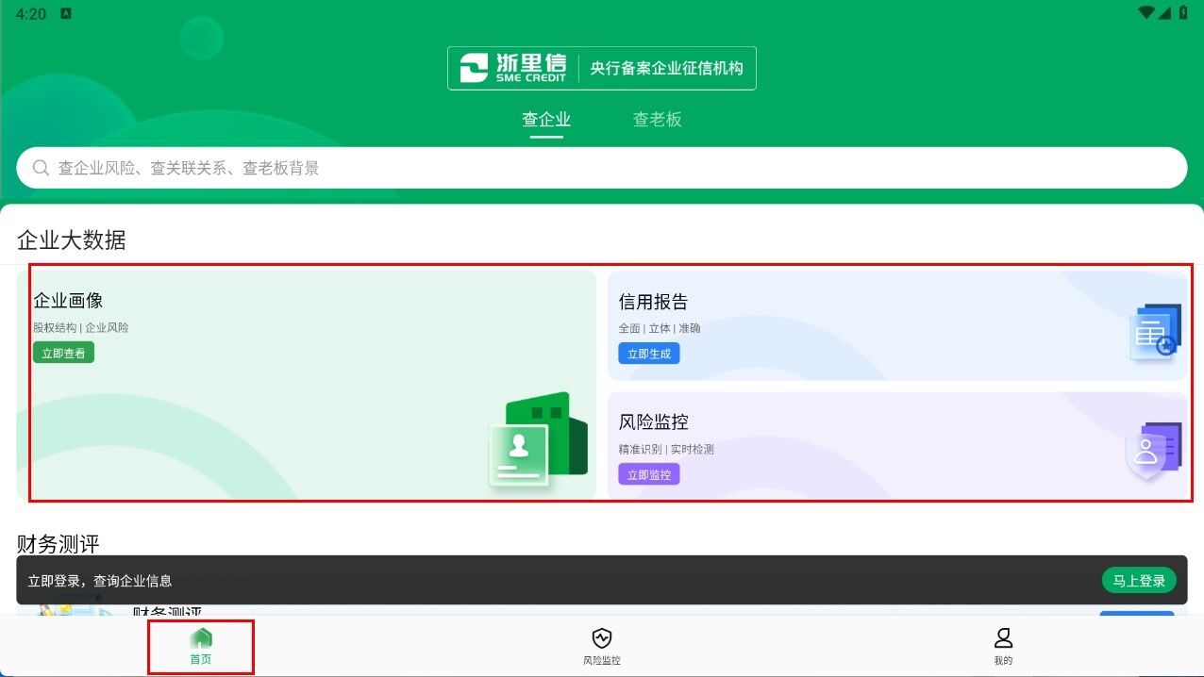This screenshot has width=1204, height=677.
Task: Open the 信用报告 card title
Action: (x=653, y=302)
